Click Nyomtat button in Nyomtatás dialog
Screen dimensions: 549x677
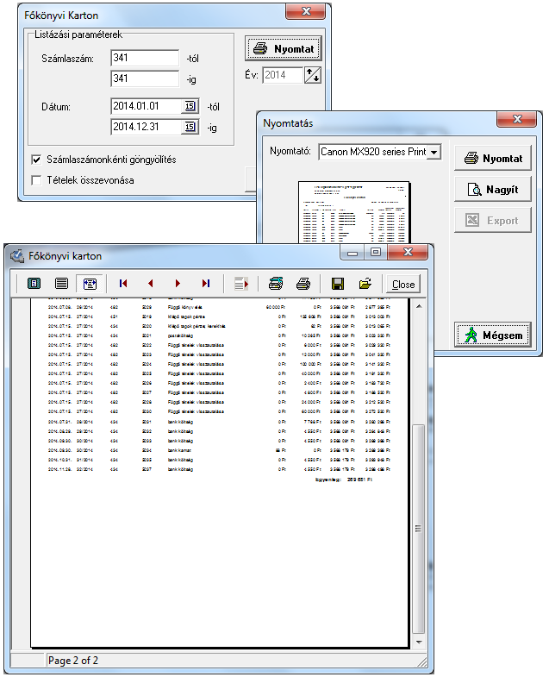tap(493, 158)
